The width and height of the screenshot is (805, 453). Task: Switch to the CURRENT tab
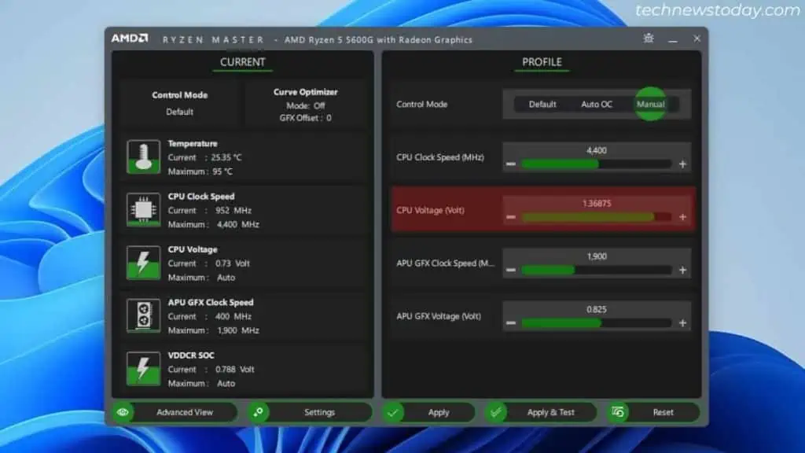(242, 62)
